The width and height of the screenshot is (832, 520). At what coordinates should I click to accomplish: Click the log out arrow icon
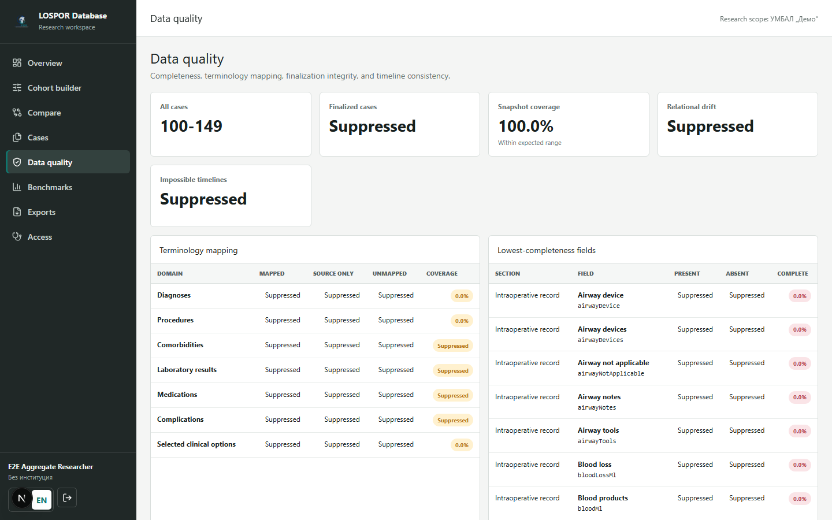67,498
